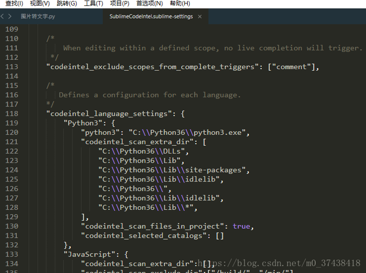Click "codeintel_scan_extra_dir" key on line 134
This screenshot has height=273, width=366.
coord(137,264)
